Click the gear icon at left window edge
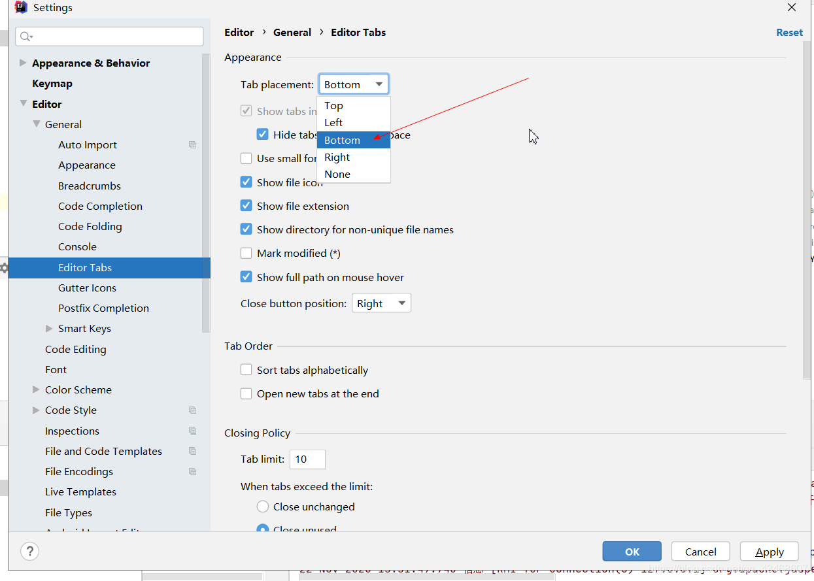 pos(4,268)
